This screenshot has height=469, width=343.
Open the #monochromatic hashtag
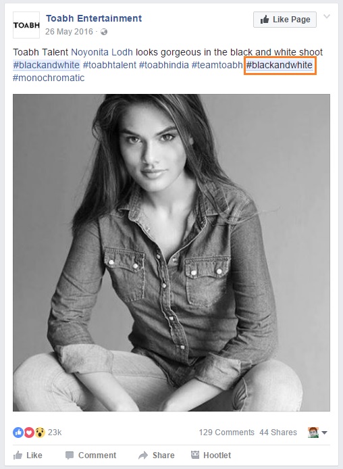pyautogui.click(x=49, y=78)
